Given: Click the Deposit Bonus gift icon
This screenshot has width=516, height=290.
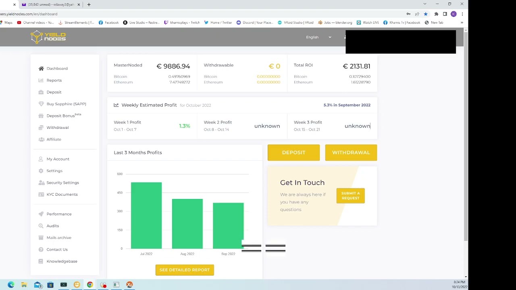Looking at the screenshot, I should coord(41,116).
